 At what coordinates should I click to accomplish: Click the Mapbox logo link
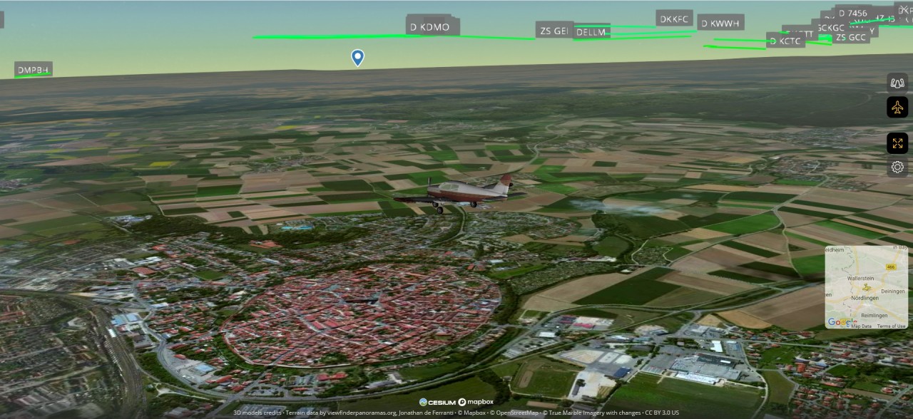click(x=476, y=402)
